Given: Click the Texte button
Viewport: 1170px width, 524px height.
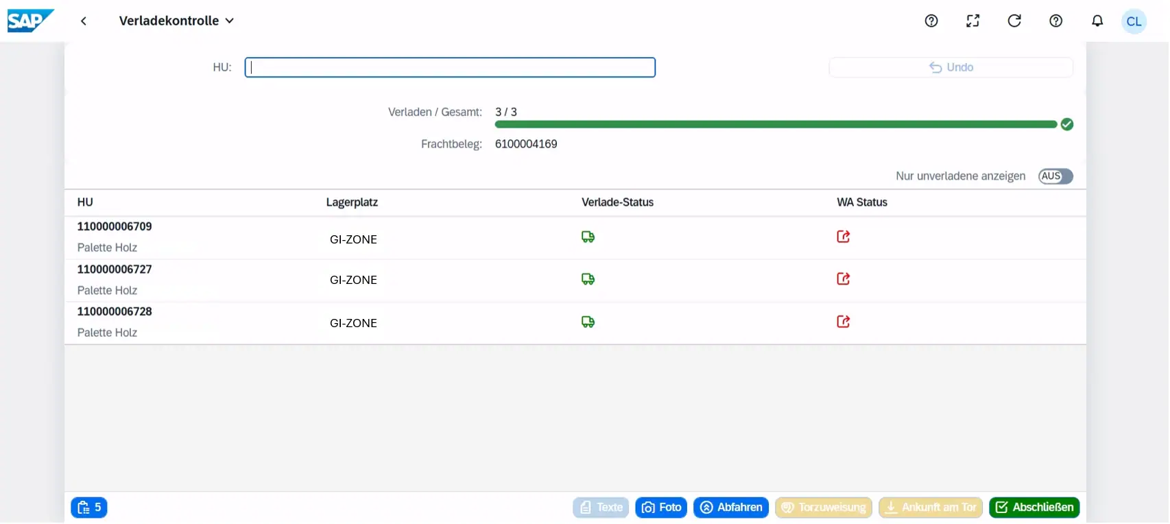Looking at the screenshot, I should [601, 508].
